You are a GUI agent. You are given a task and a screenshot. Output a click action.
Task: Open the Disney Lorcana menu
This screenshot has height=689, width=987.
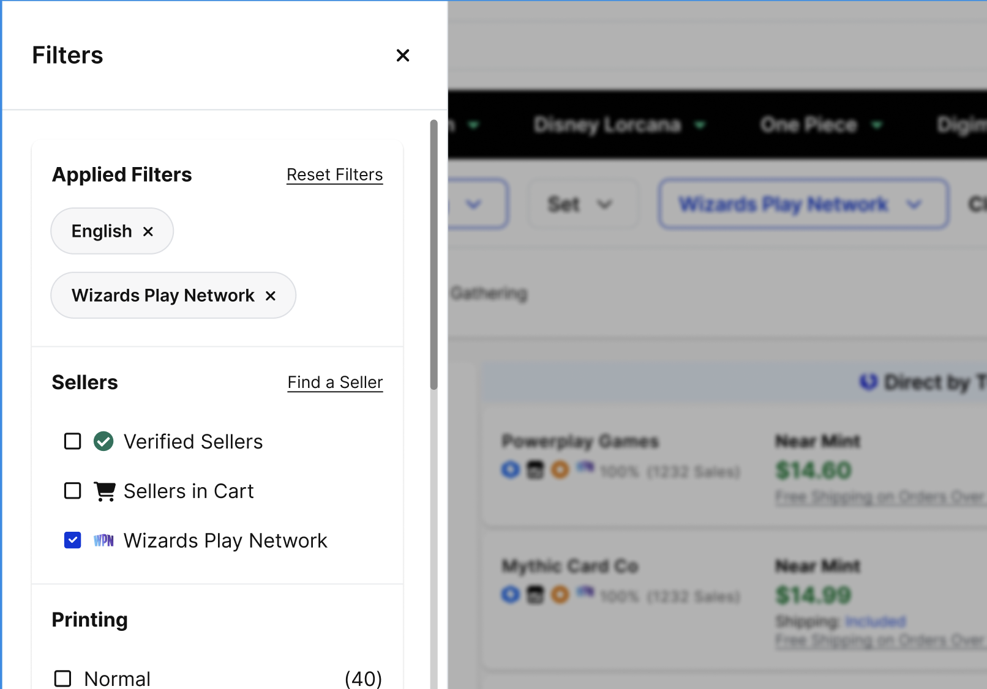tap(620, 125)
